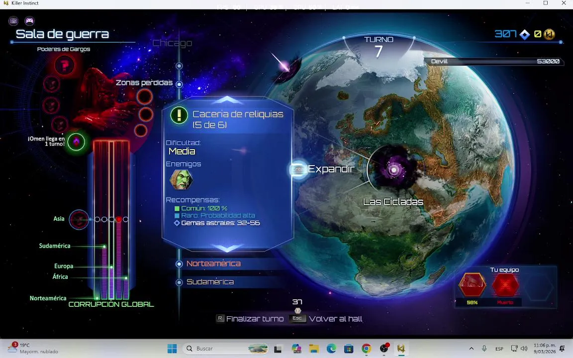The height and width of the screenshot is (358, 573).
Task: Open the weather widget on taskbar
Action: pyautogui.click(x=33, y=348)
